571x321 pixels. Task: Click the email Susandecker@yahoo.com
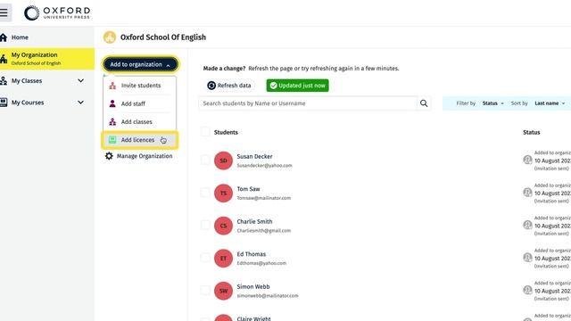click(264, 166)
